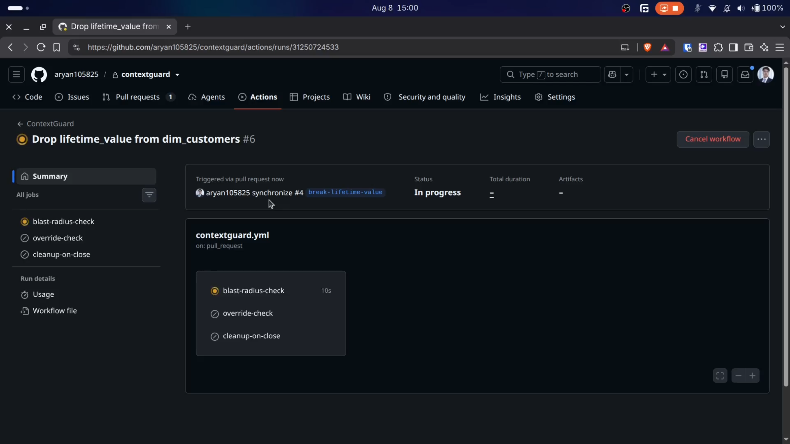Open the Brave Rewards triangle icon
The width and height of the screenshot is (790, 444).
click(665, 47)
